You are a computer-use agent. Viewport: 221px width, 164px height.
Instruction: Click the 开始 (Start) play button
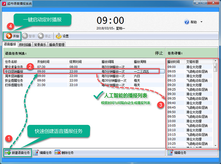[x=12, y=36]
